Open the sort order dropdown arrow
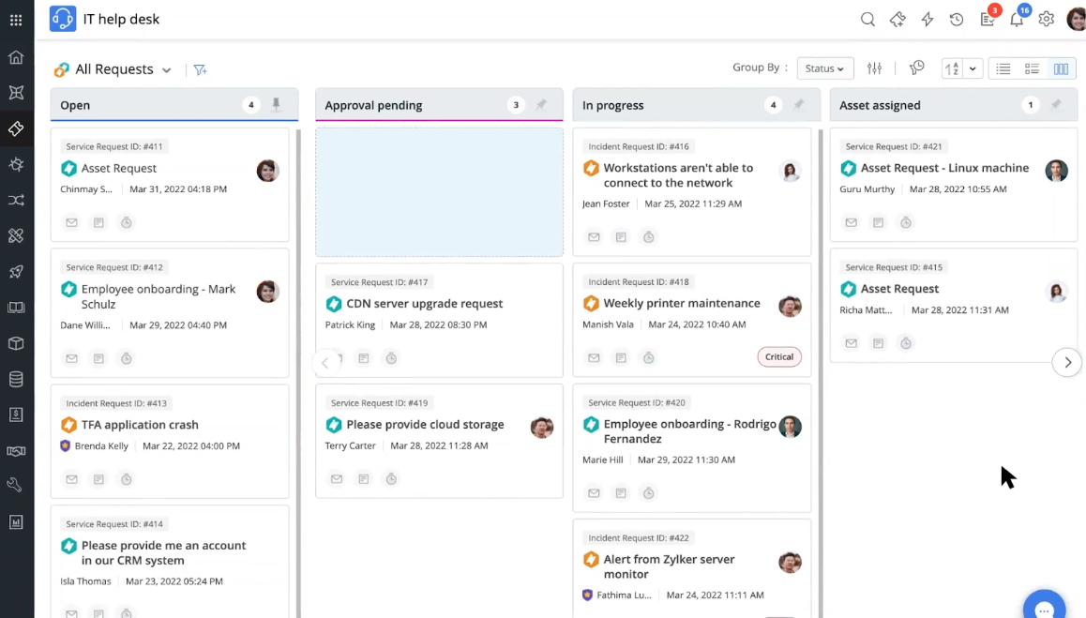1086x618 pixels. click(x=973, y=68)
